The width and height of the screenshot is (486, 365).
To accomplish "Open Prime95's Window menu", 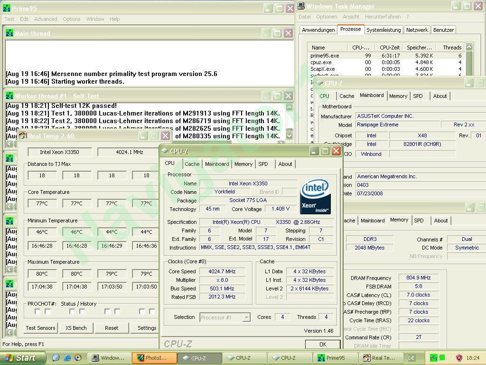I will (95, 19).
